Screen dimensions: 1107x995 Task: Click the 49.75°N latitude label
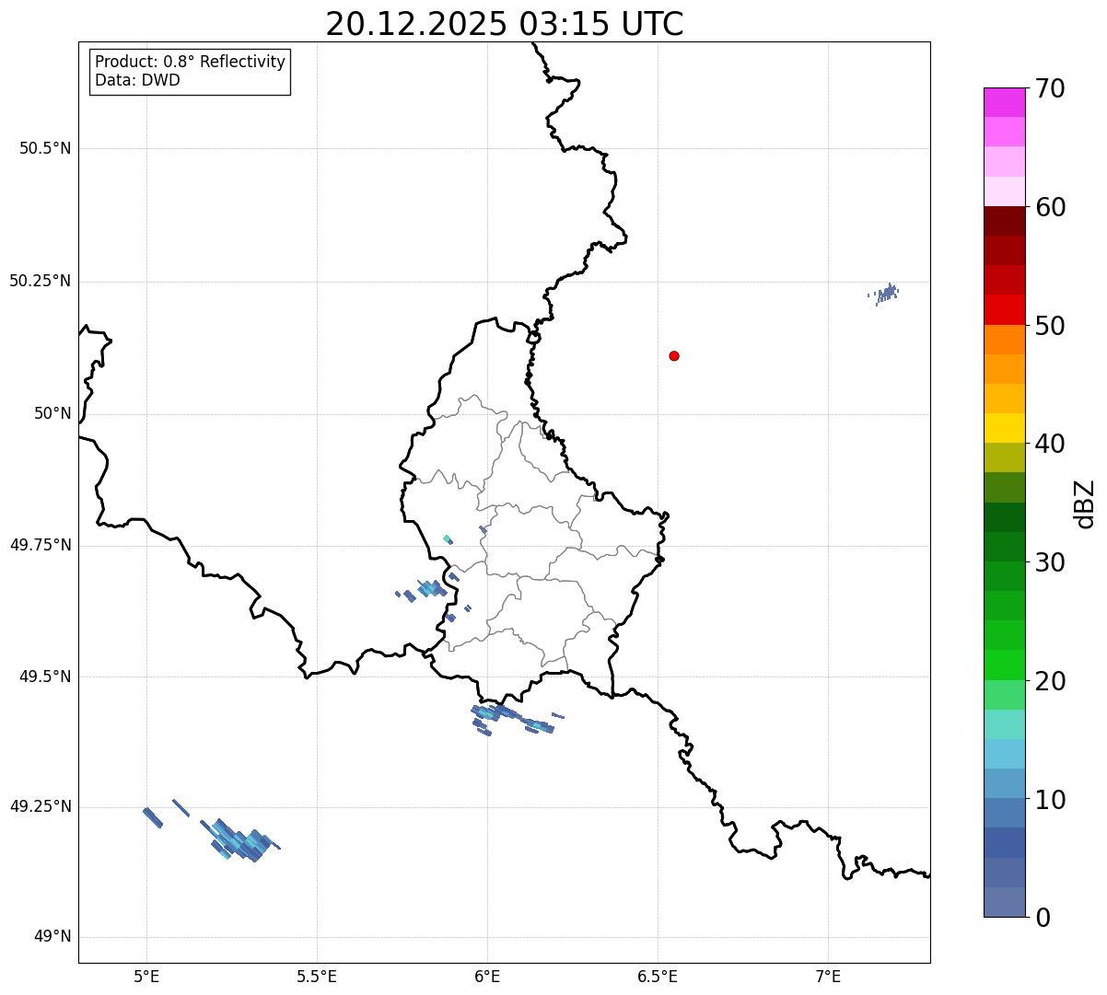pyautogui.click(x=40, y=545)
